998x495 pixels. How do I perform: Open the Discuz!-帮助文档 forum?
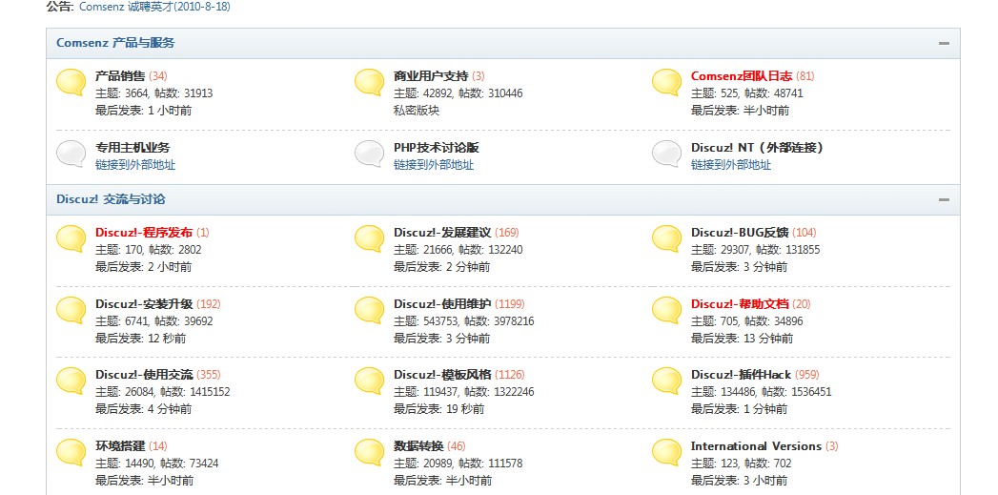[741, 304]
